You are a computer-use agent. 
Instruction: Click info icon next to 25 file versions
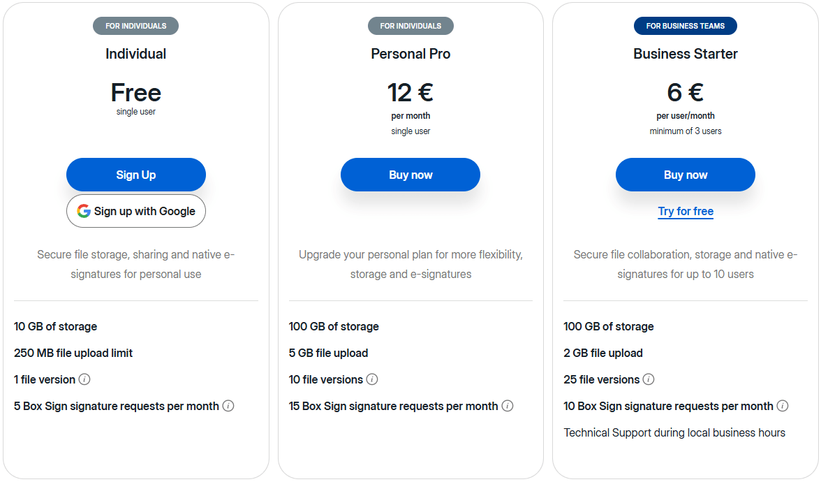click(x=649, y=379)
